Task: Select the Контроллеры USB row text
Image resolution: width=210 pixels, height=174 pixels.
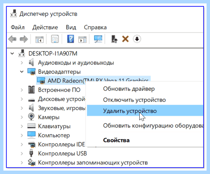Action: (63, 153)
